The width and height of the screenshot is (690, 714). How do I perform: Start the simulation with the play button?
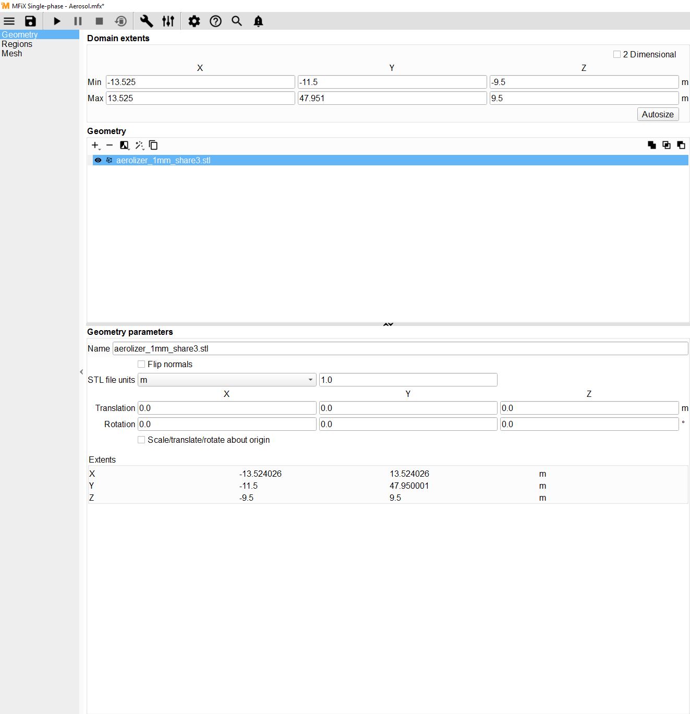(57, 21)
